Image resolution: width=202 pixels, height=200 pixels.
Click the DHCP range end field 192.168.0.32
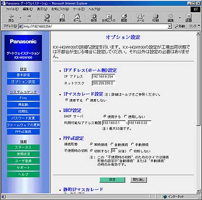coord(139,123)
